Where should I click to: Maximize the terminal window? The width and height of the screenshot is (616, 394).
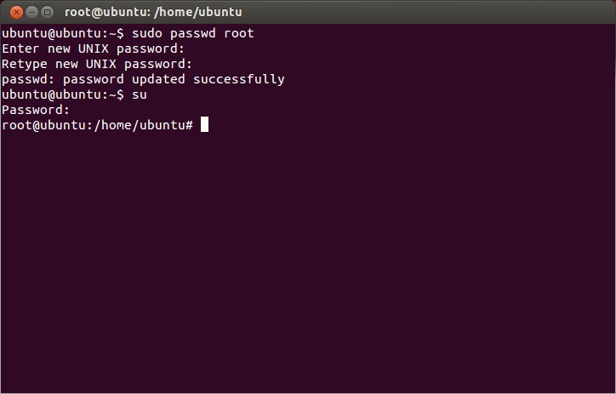[47, 12]
